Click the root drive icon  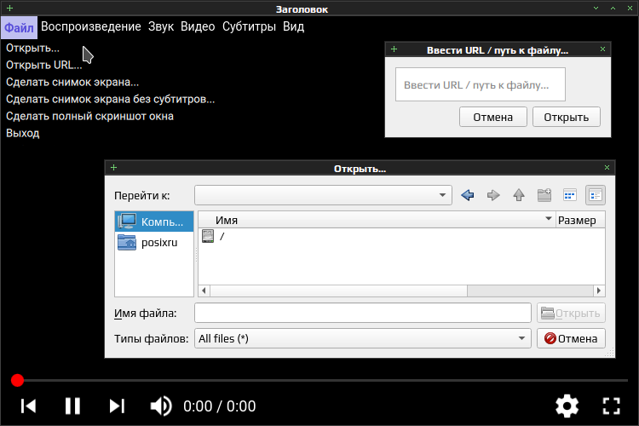coord(208,236)
